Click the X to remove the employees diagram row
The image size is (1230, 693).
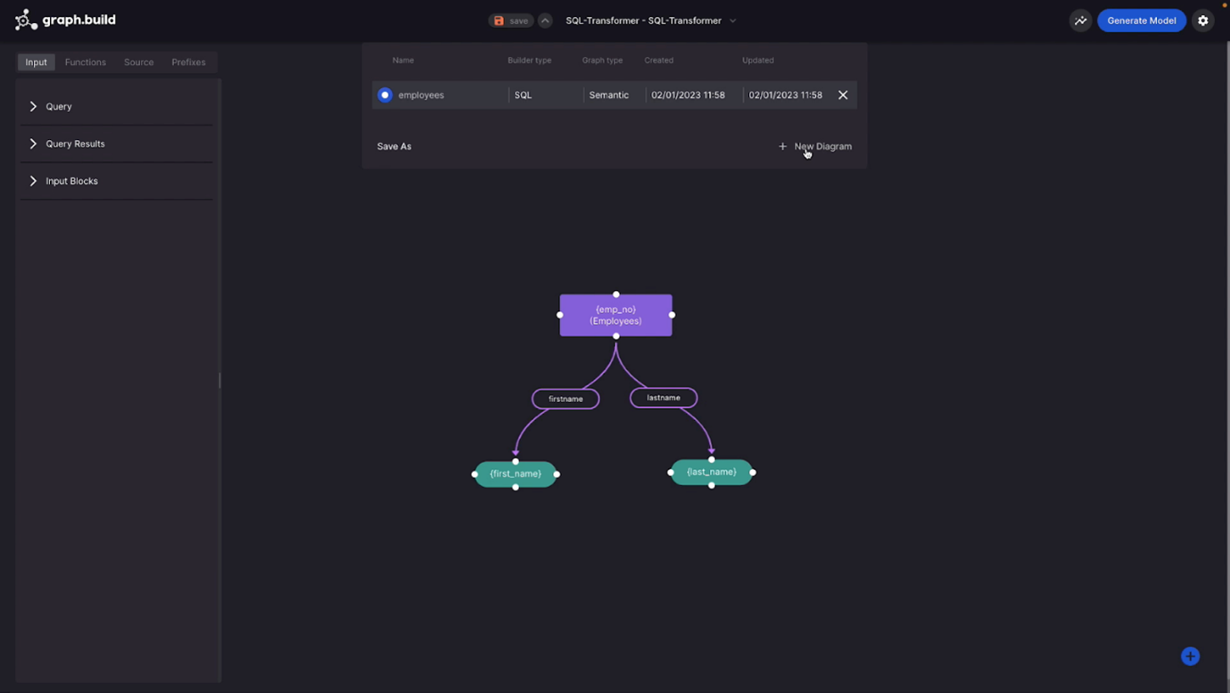click(x=842, y=95)
